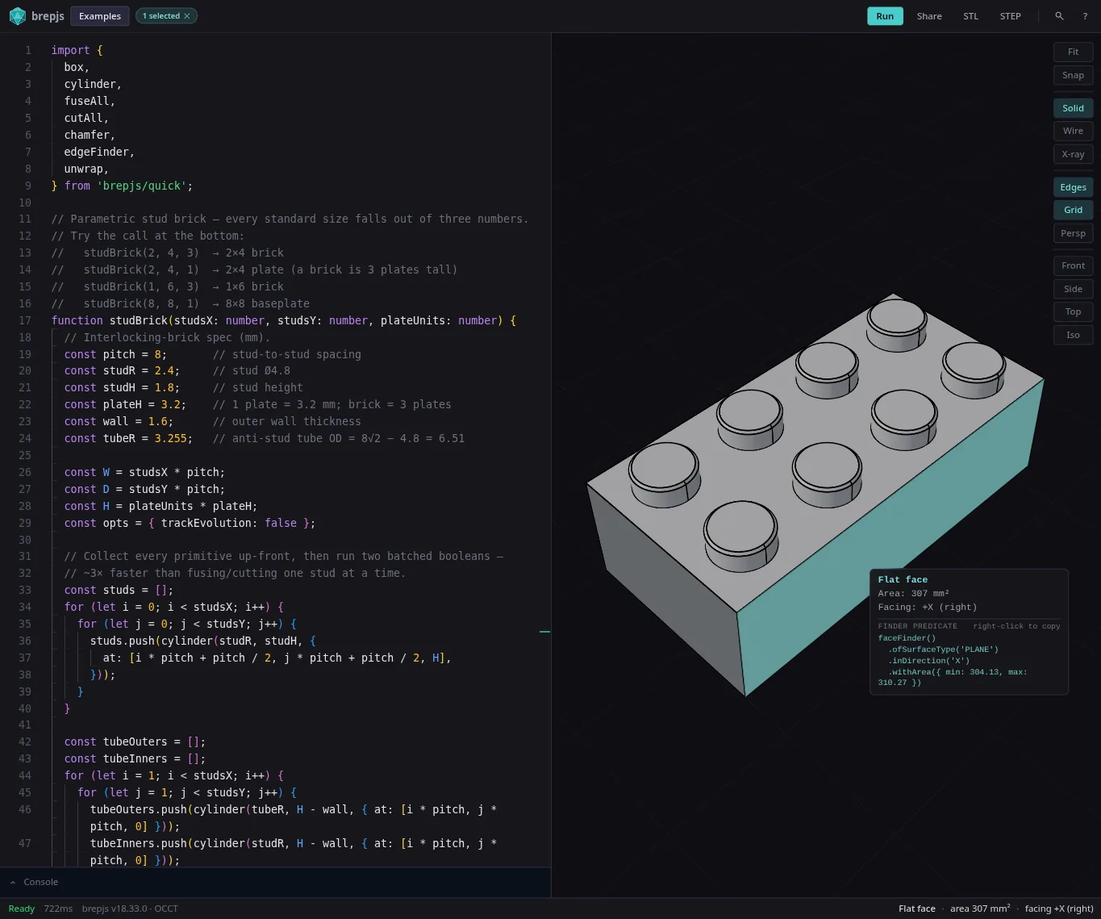
Task: Set camera to Side view
Action: 1073,289
